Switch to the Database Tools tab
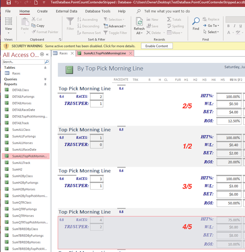 click(98, 11)
